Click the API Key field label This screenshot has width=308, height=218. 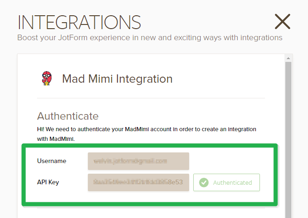tap(48, 182)
